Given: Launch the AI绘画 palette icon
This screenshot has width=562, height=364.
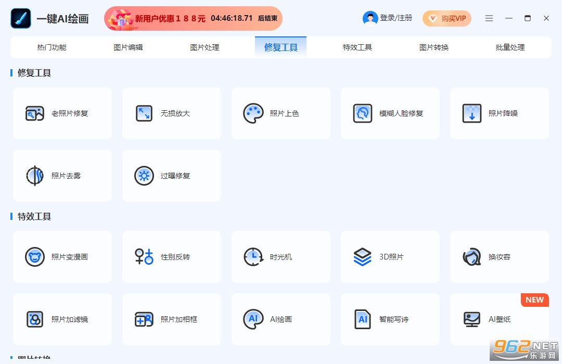Looking at the screenshot, I should point(253,319).
